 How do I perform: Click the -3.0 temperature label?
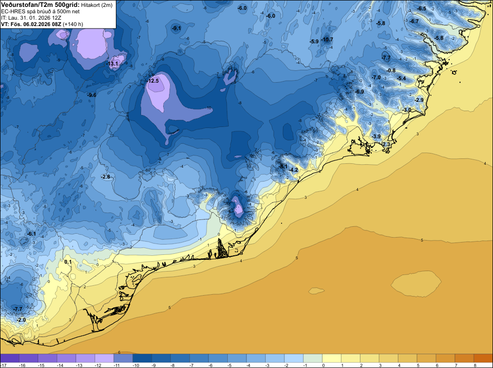point(407,110)
